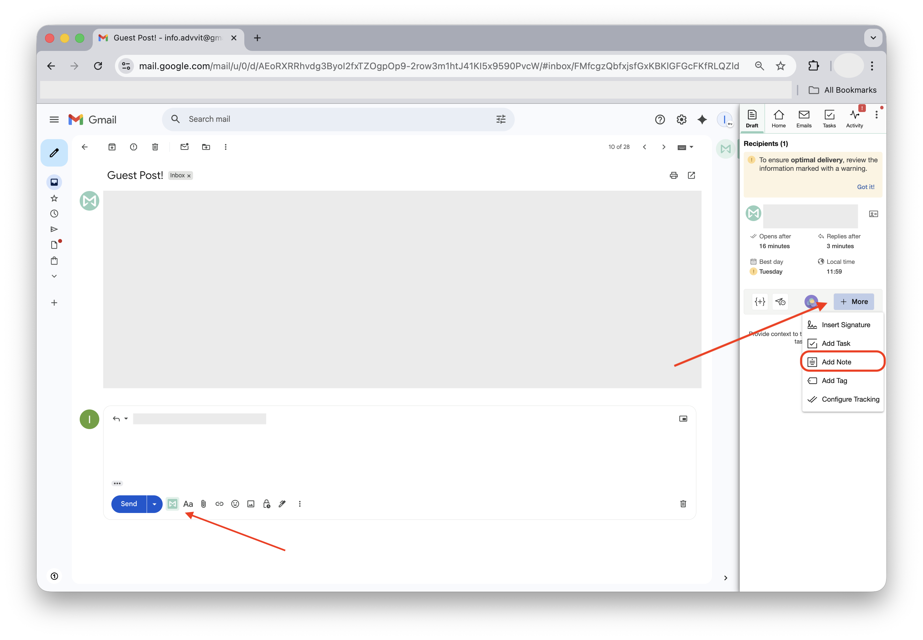Dismiss the warning with Got it!

(866, 187)
